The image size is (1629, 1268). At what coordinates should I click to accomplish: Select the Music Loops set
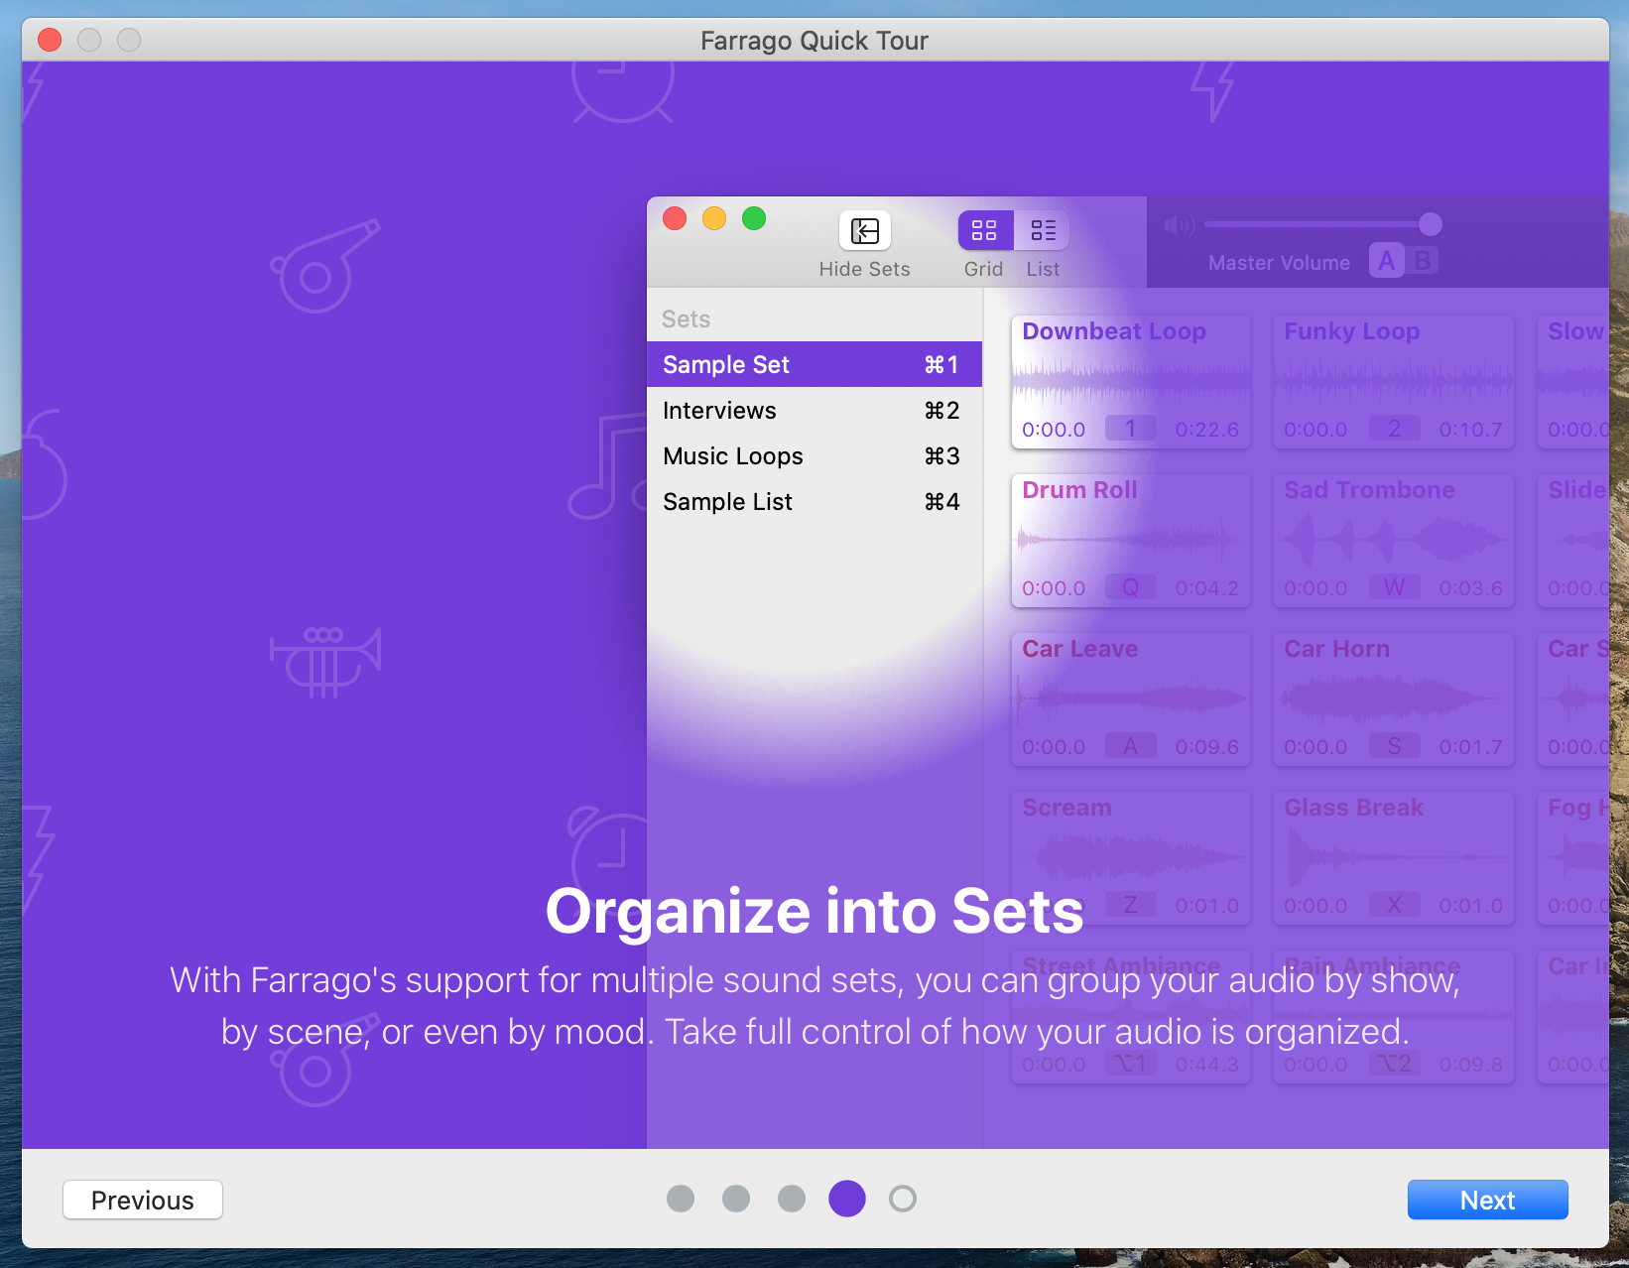point(814,455)
